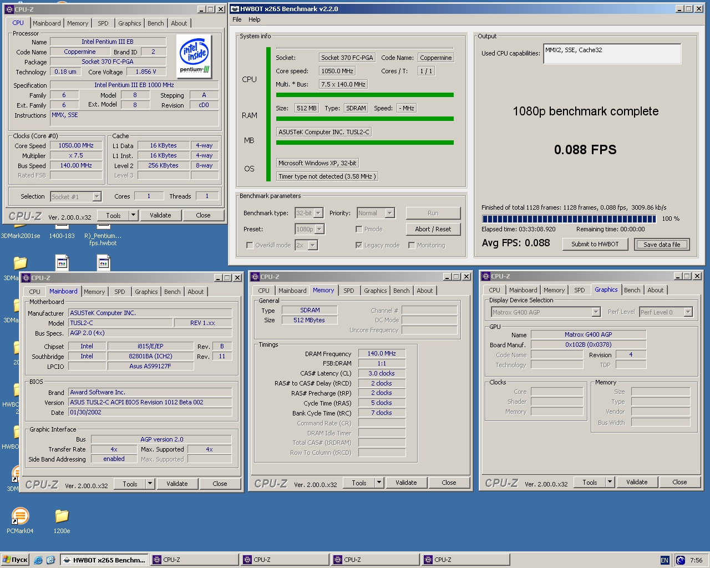Click title bar icon of CPU-Z Memory window
The width and height of the screenshot is (710, 568).
[x=255, y=276]
